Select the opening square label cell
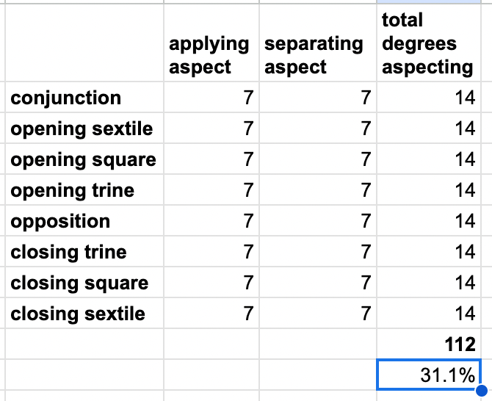492x401 pixels. (85, 159)
